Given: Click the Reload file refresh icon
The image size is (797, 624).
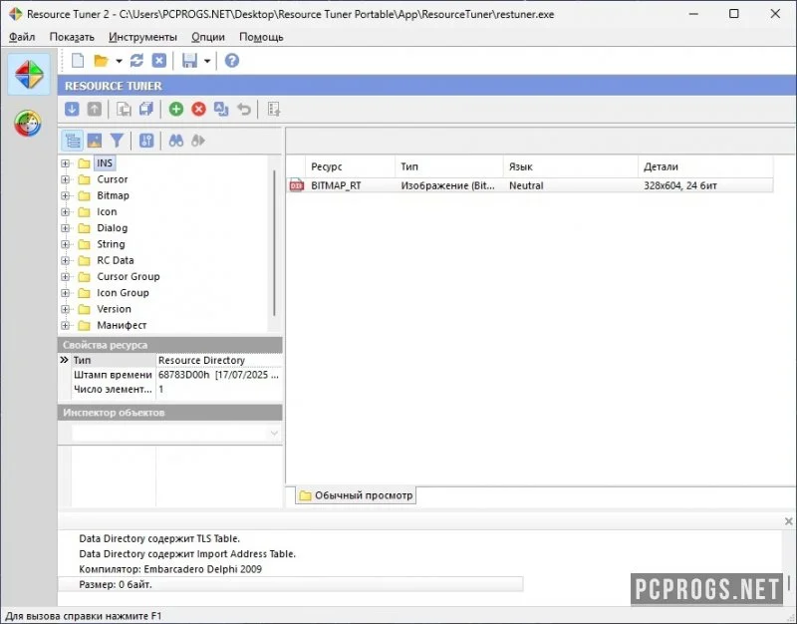Looking at the screenshot, I should (136, 61).
